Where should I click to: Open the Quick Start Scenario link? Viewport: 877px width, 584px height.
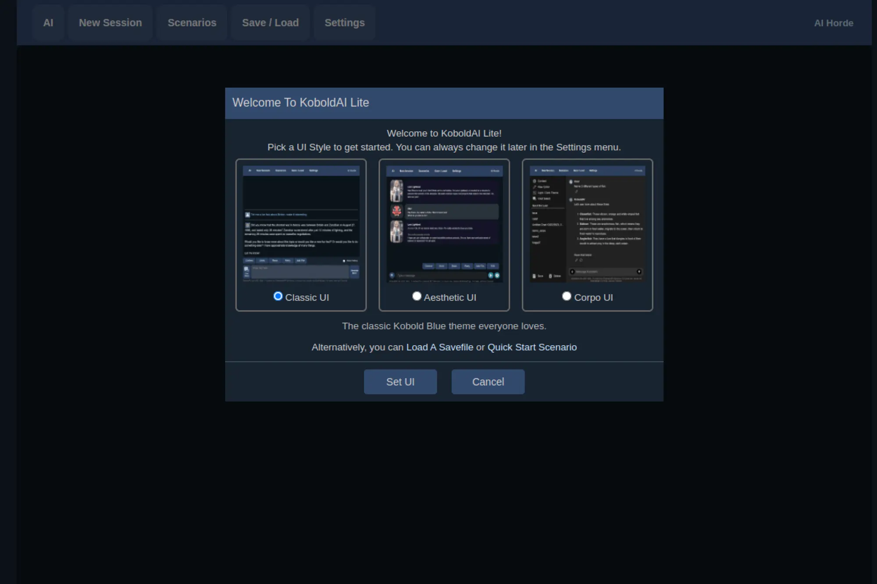pyautogui.click(x=532, y=347)
